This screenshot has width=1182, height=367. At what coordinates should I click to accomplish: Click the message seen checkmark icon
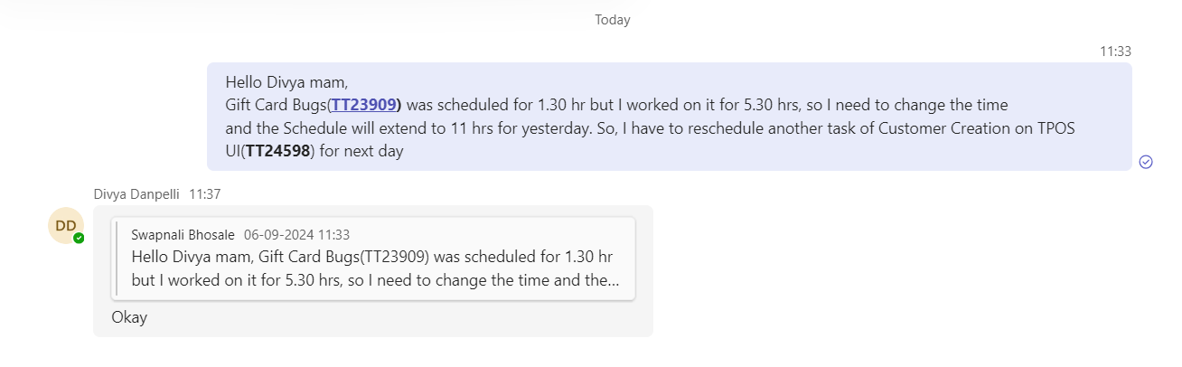(1146, 162)
